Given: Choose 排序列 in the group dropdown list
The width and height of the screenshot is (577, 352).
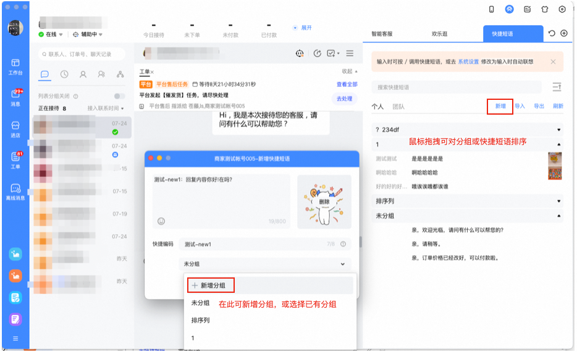Looking at the screenshot, I should [x=201, y=320].
